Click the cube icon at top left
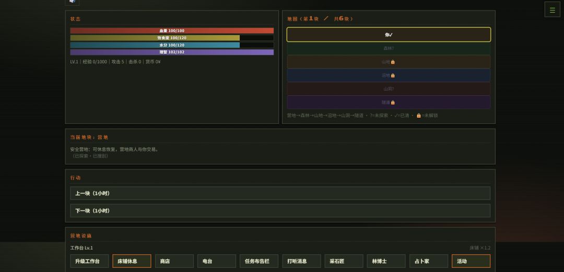Image resolution: width=564 pixels, height=272 pixels. 72,2
